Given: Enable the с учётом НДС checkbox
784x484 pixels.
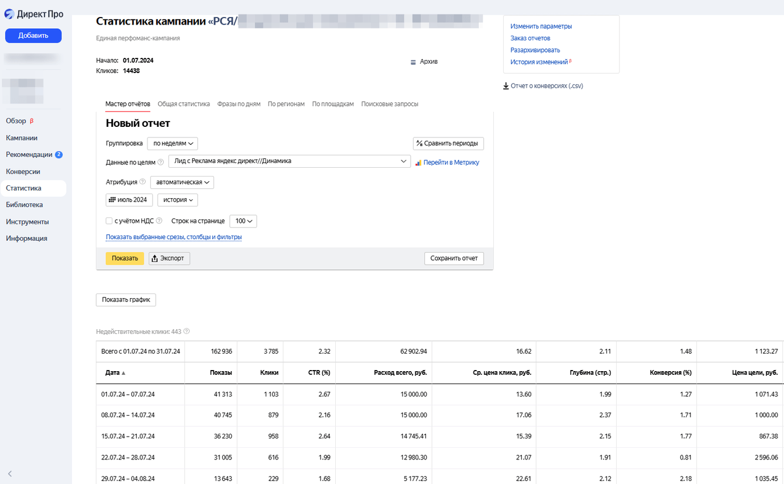Looking at the screenshot, I should tap(109, 221).
